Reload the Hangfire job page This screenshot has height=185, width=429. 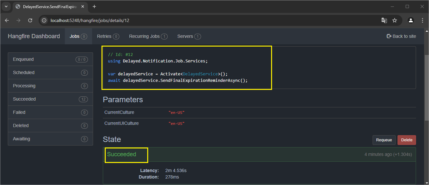[30, 20]
